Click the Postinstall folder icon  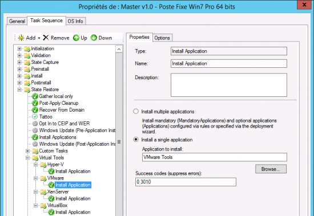tap(27, 83)
